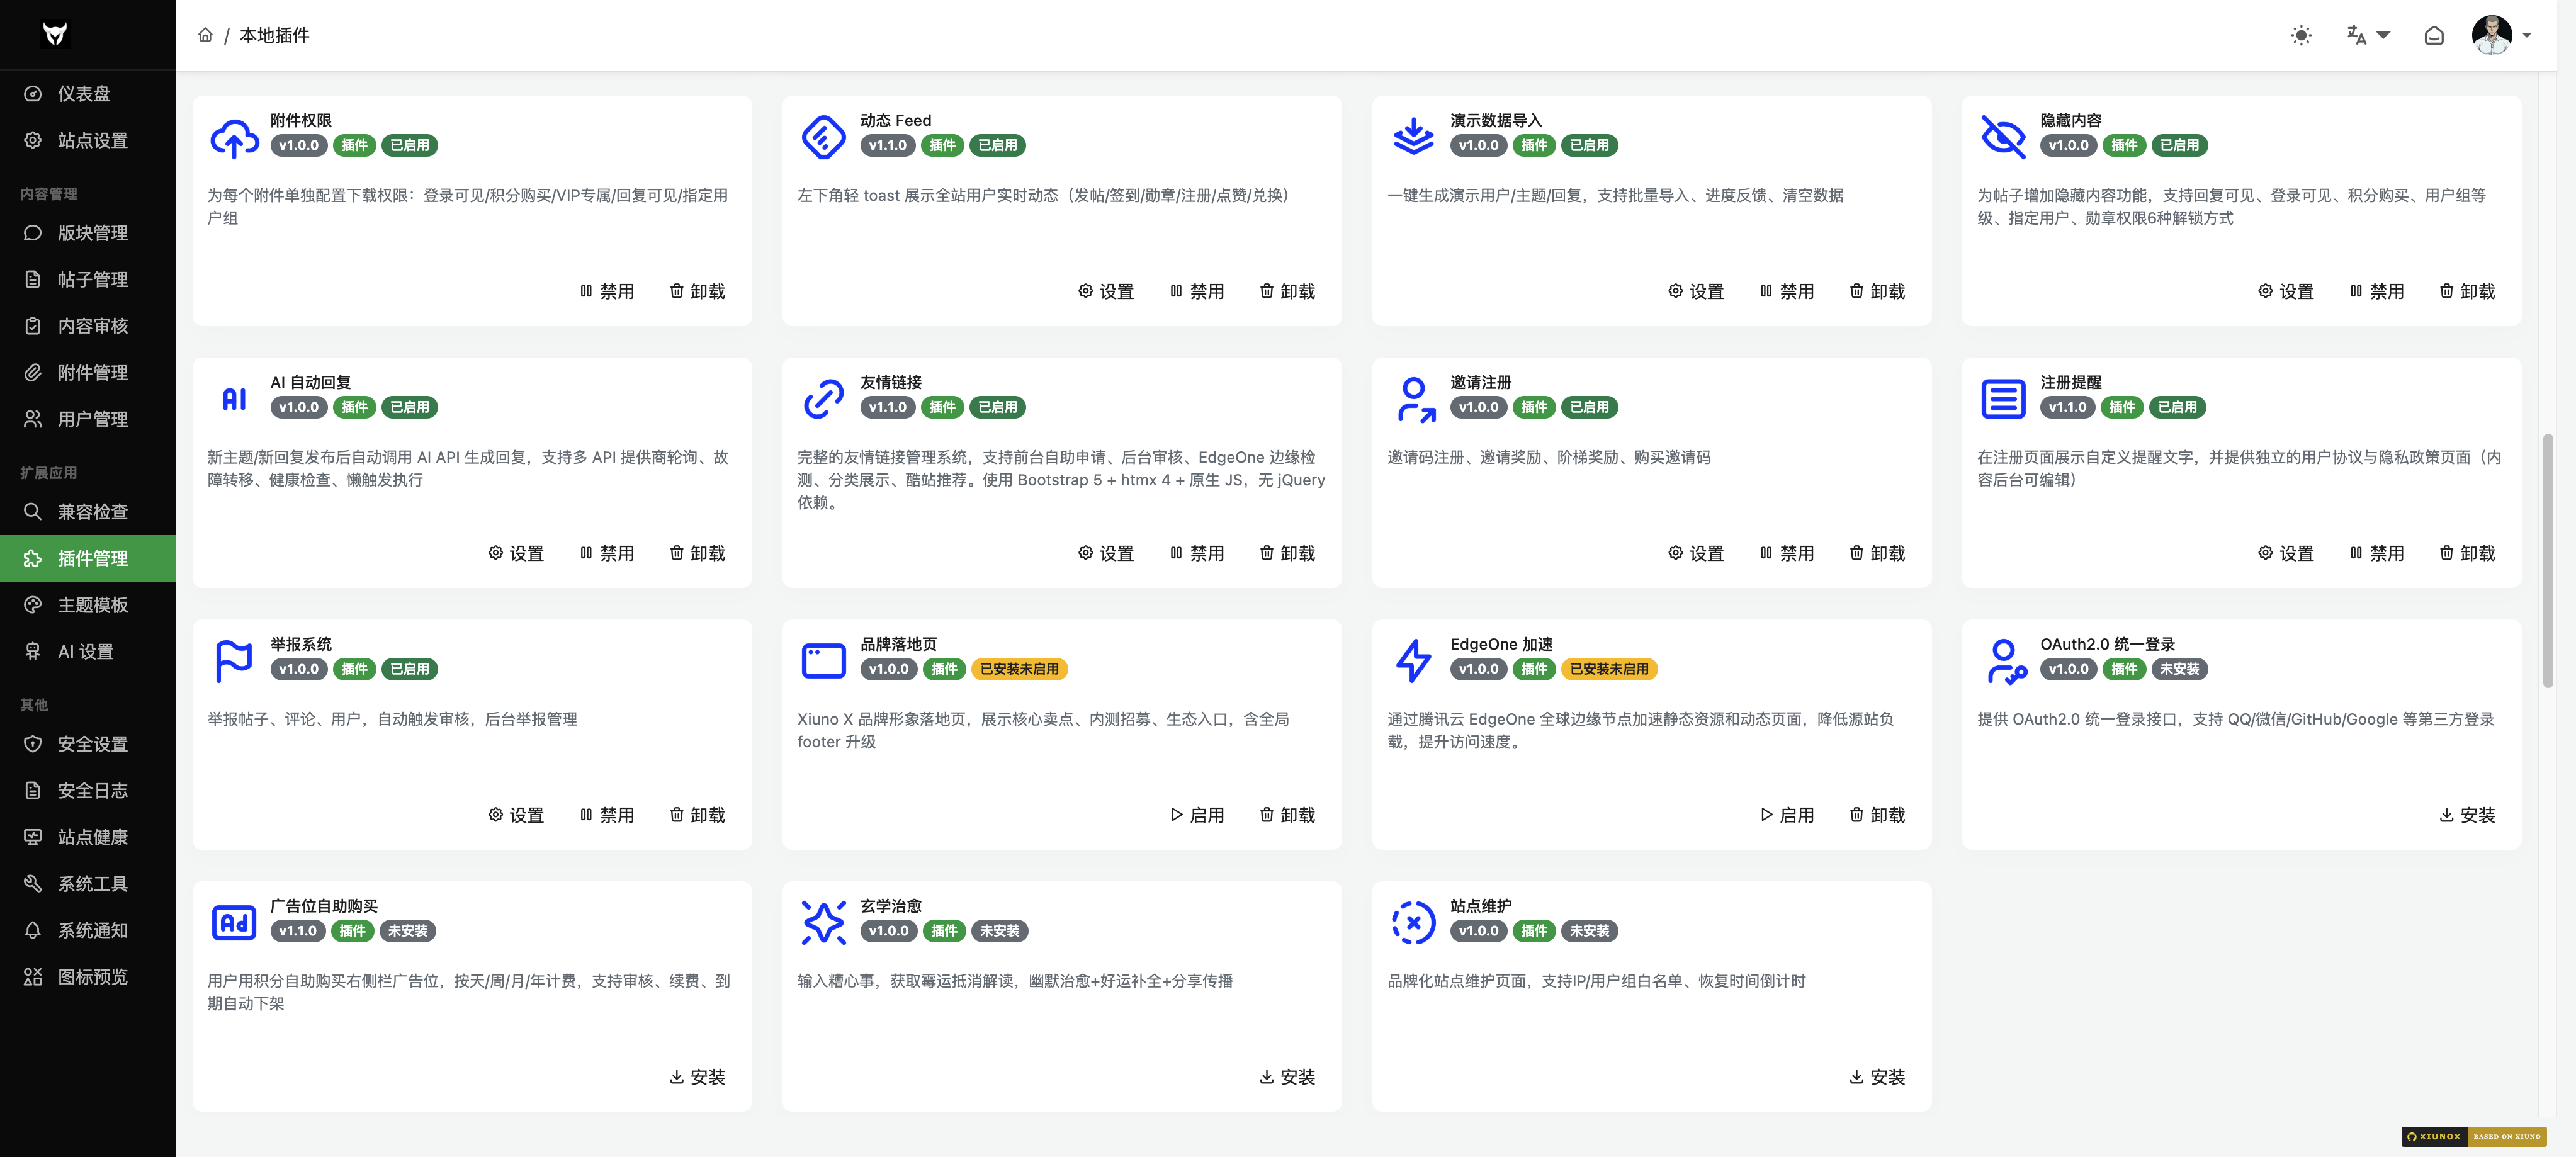Open 系统通知 menu item
Screen dimensions: 2576x1157
(x=88, y=930)
